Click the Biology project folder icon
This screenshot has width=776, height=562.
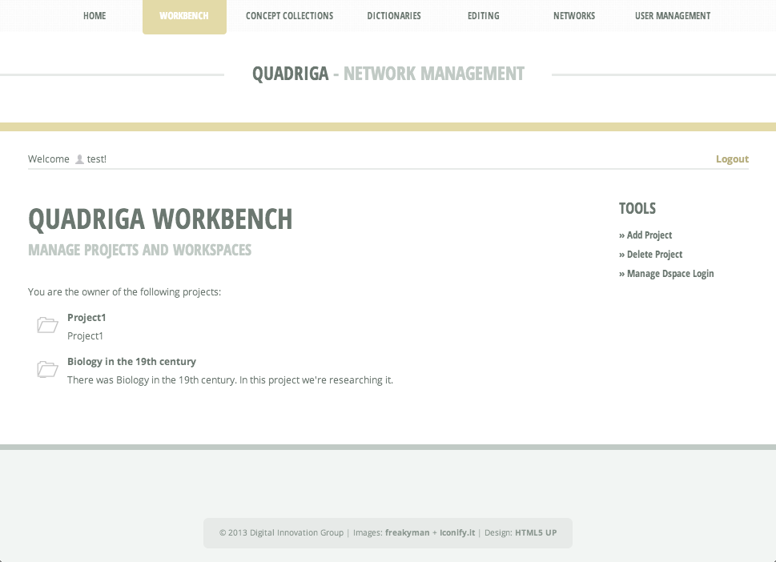click(x=46, y=369)
